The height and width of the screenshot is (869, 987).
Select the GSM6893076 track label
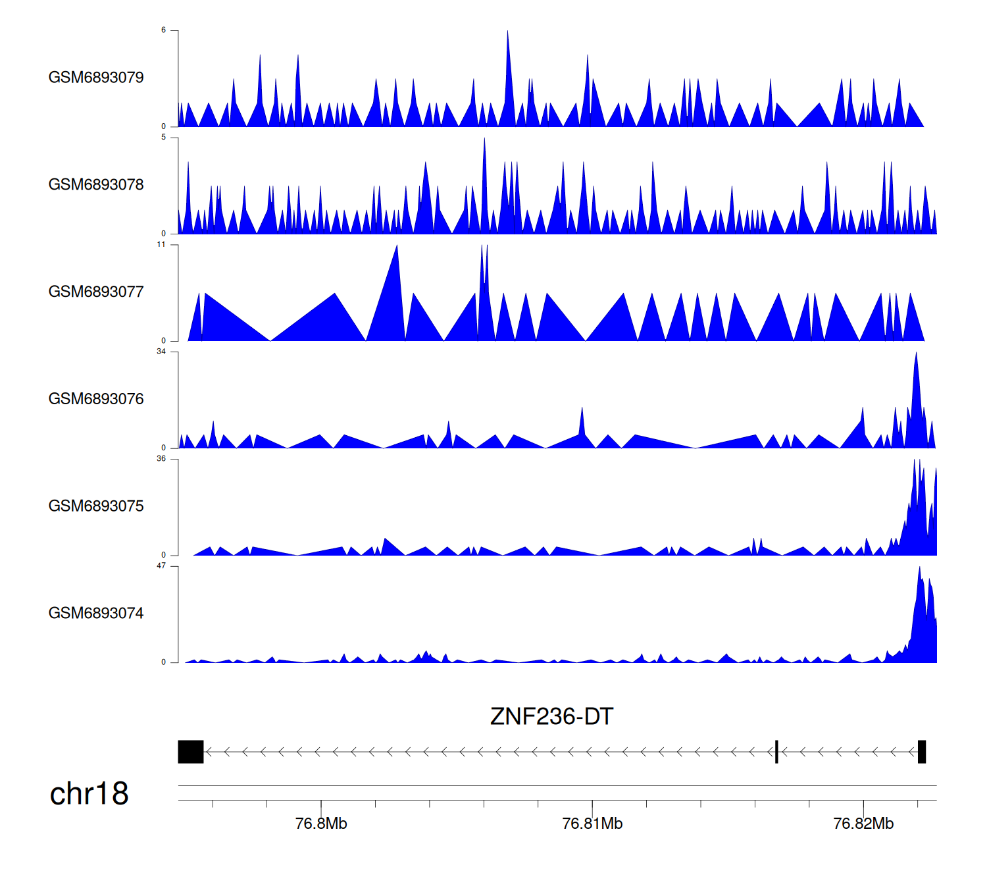[96, 399]
